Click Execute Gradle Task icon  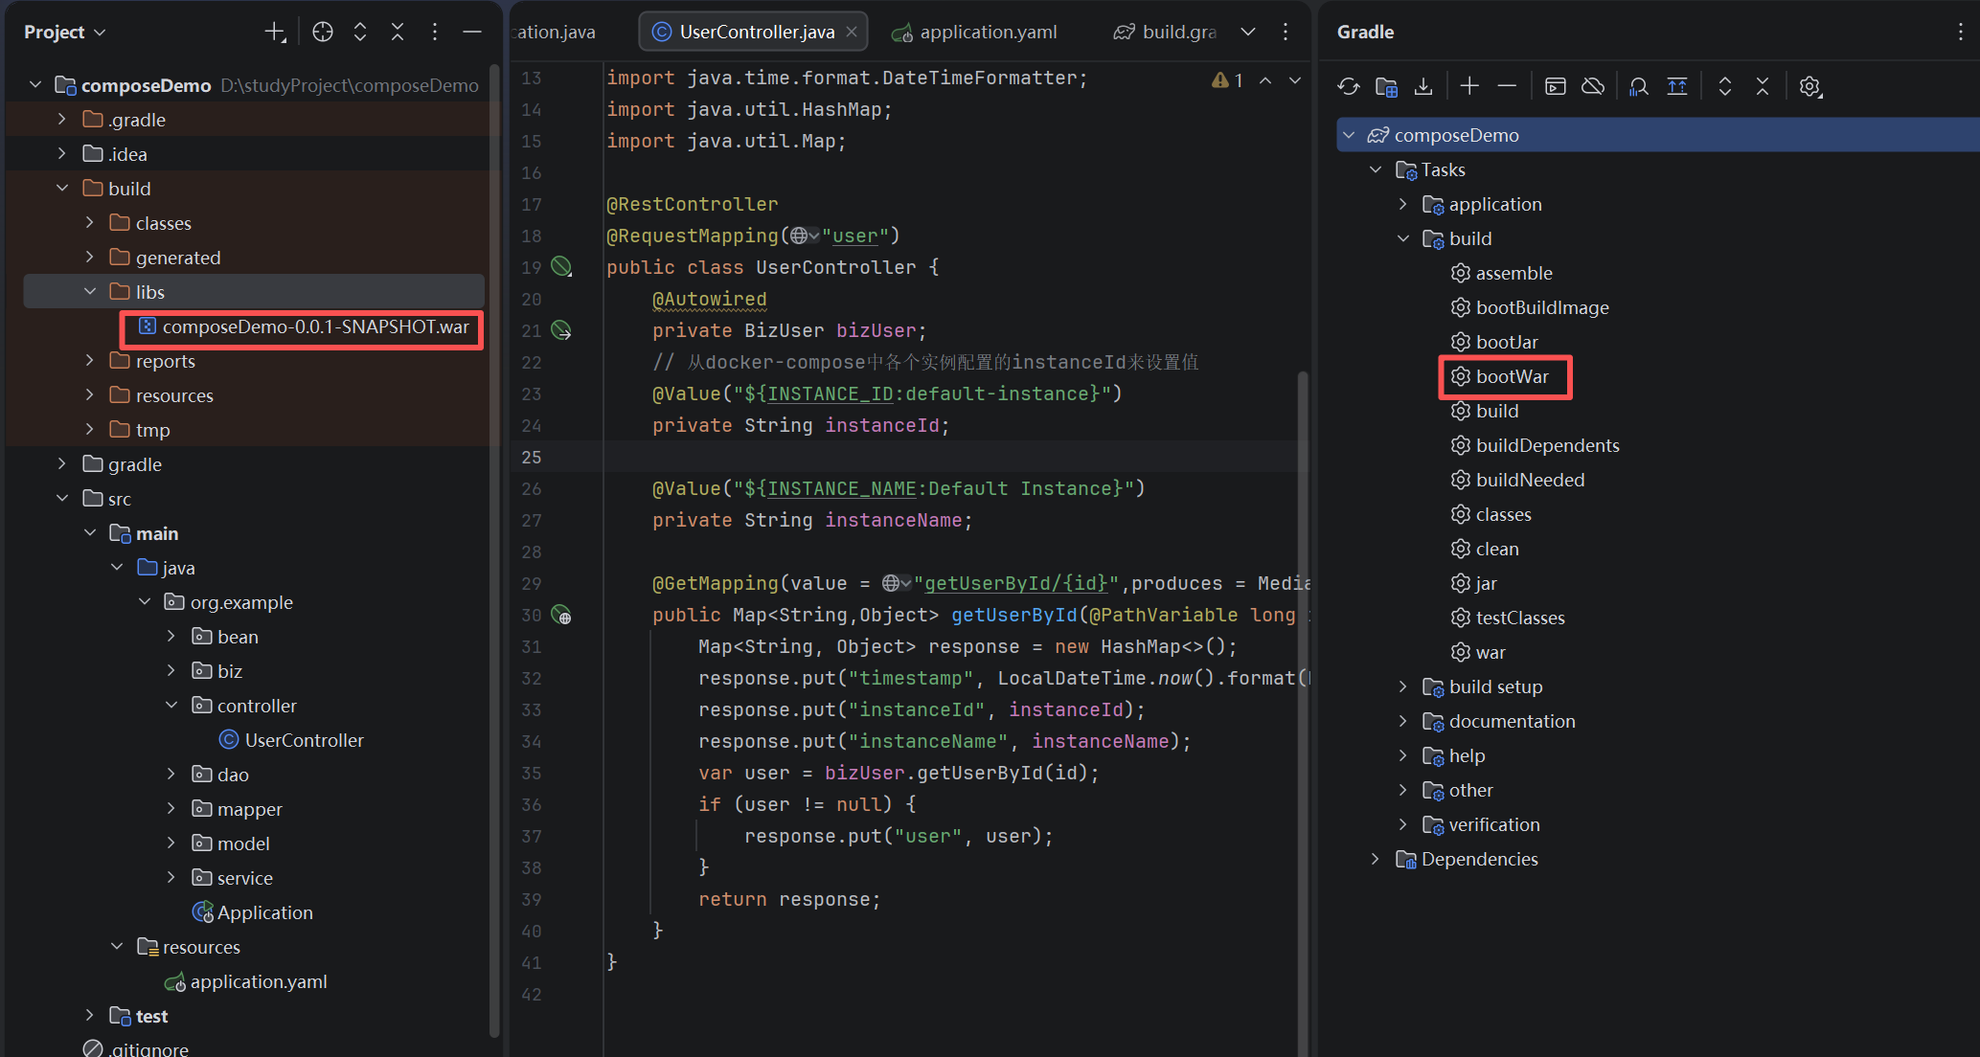tap(1556, 86)
